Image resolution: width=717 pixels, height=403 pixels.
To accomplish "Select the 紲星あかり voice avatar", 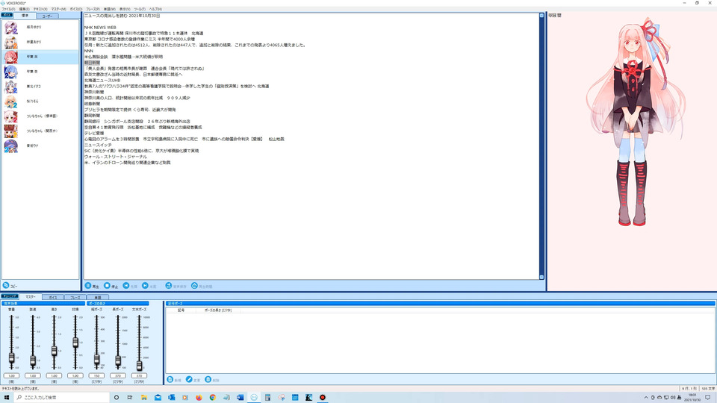I will click(x=11, y=42).
